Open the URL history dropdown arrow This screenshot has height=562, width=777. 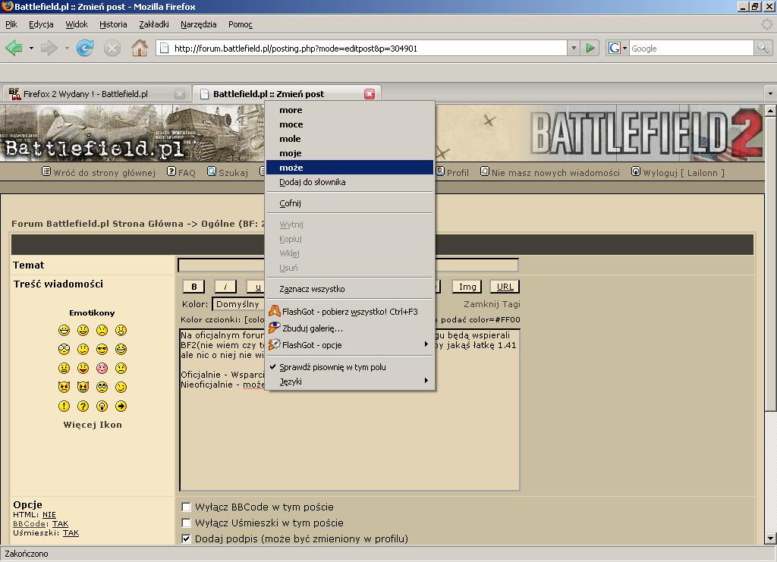coord(573,49)
